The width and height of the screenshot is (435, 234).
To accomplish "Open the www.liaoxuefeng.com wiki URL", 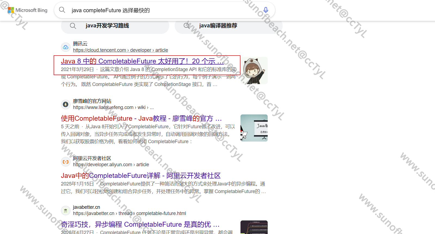I will pos(113,107).
